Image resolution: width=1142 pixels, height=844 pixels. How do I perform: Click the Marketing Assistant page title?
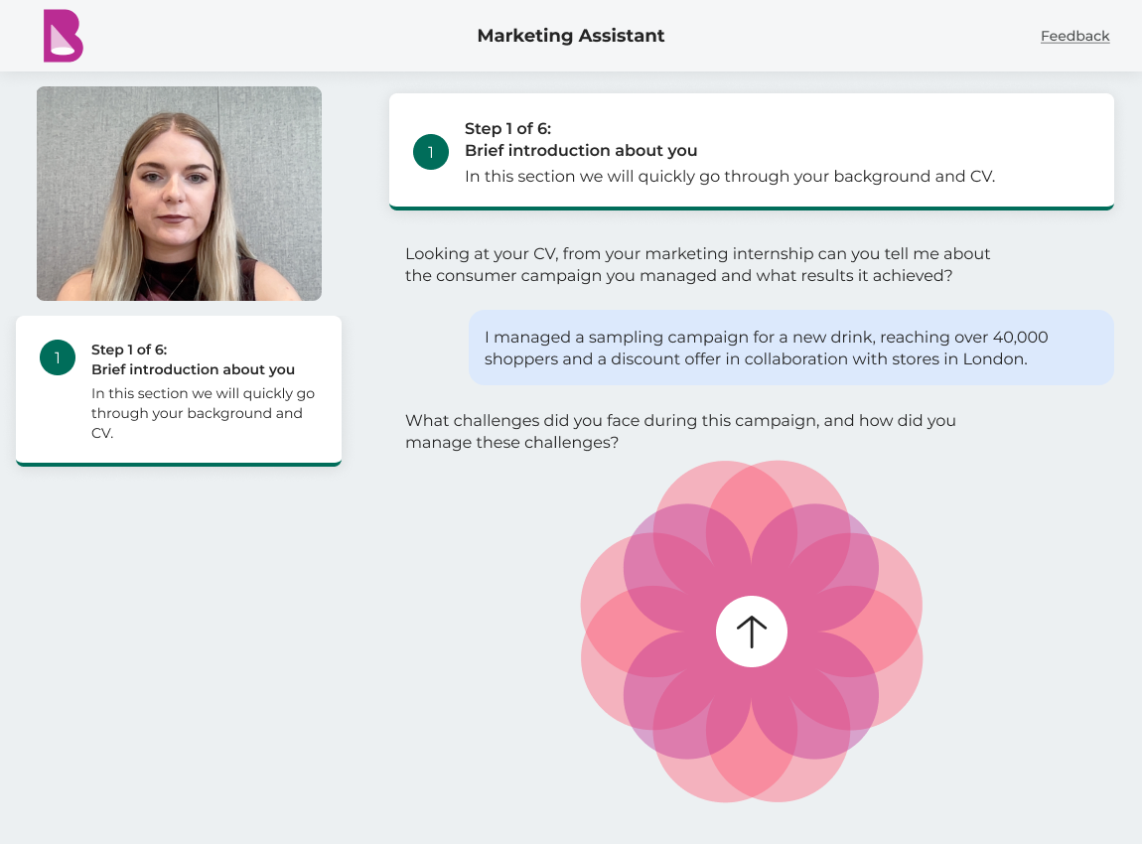click(x=570, y=36)
